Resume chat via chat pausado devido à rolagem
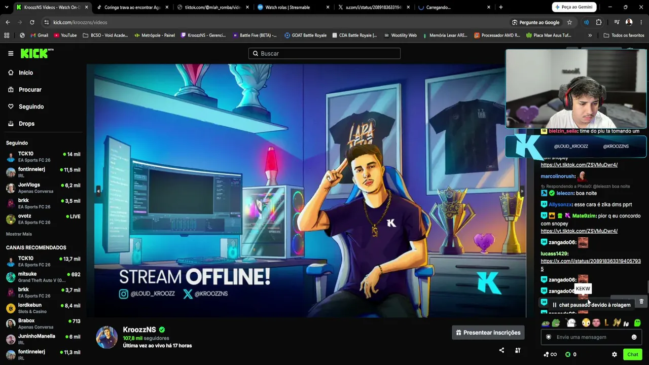The height and width of the screenshot is (365, 649). (591, 305)
